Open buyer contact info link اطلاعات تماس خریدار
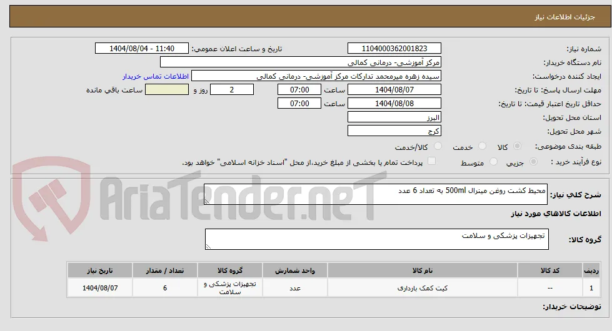Image resolution: width=612 pixels, height=331 pixels. click(155, 76)
